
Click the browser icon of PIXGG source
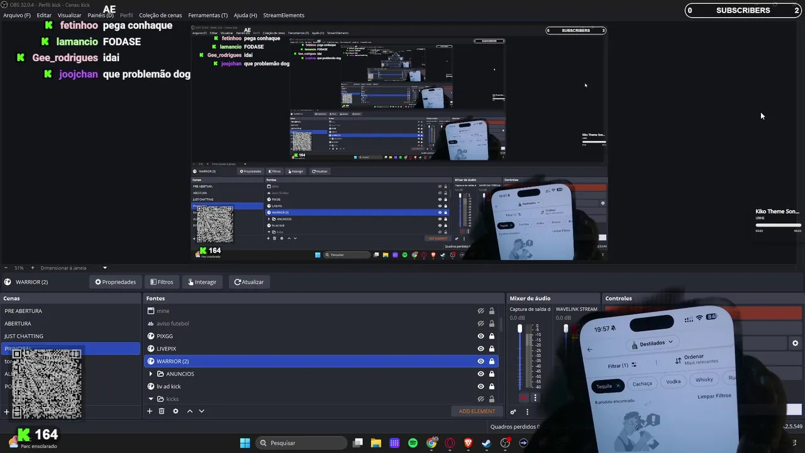tap(151, 336)
